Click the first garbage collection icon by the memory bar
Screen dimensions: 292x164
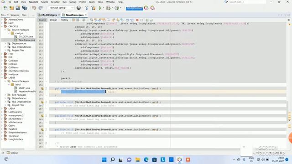coord(146,8)
